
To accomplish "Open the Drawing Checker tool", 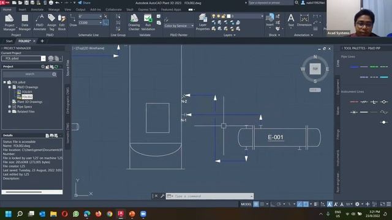I will point(134,23).
